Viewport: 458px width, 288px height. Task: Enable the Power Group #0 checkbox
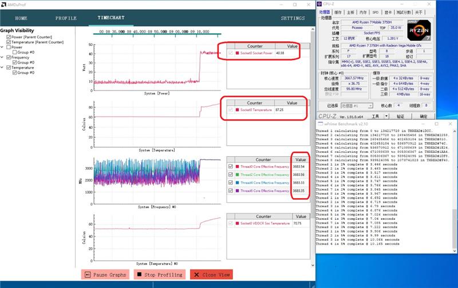[14, 52]
